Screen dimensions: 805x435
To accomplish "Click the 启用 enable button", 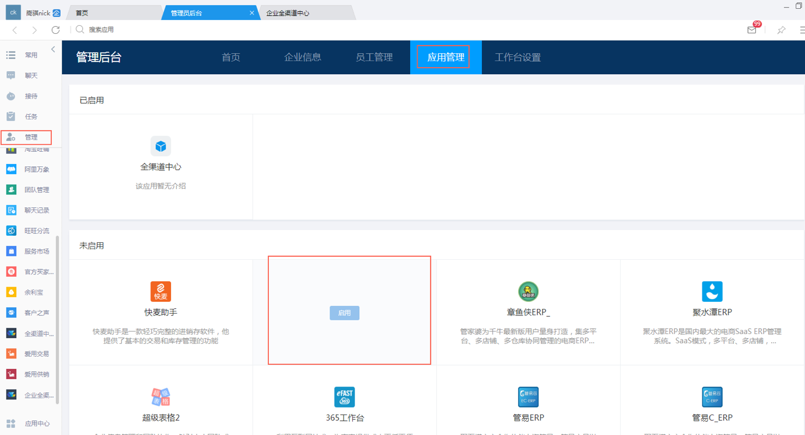I will pos(344,313).
